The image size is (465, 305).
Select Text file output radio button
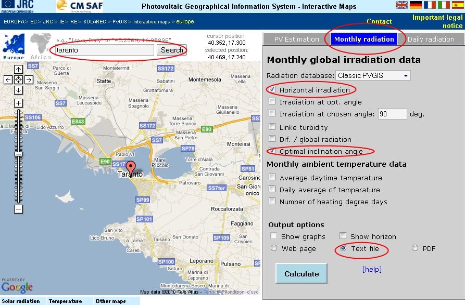pos(343,248)
